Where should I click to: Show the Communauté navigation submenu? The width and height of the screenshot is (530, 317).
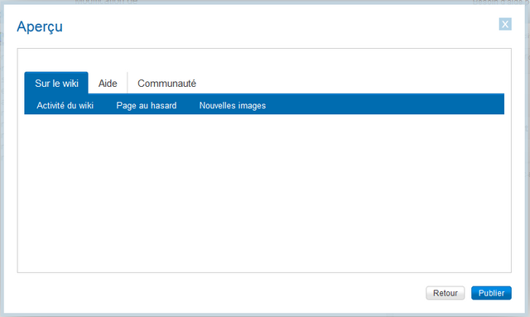(166, 83)
